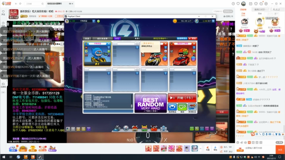
Task: Click team T badge on host slot
Action: click(109, 48)
